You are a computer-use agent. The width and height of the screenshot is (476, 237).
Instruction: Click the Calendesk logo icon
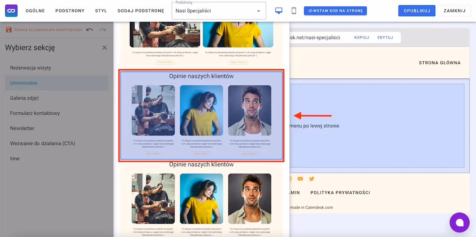(x=11, y=11)
